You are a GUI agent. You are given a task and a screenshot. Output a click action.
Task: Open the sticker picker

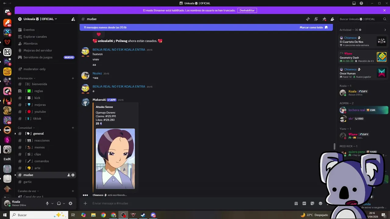[x=312, y=203]
